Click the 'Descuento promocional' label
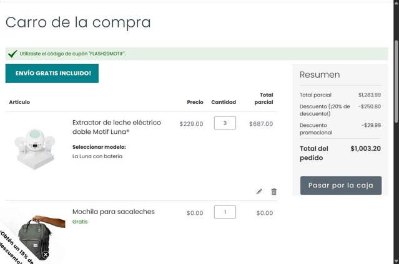Image resolution: width=399 pixels, height=264 pixels. coord(316,129)
